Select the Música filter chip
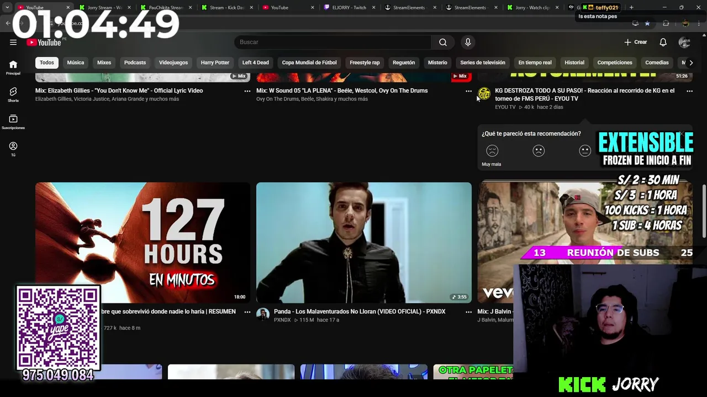 pos(76,62)
